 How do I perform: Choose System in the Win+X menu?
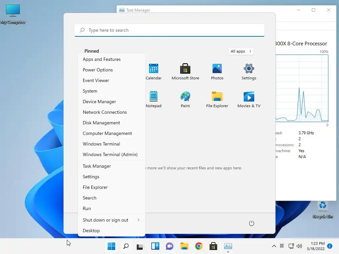point(111,91)
